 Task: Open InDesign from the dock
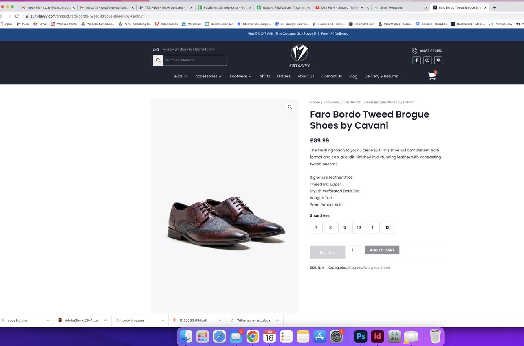[377, 337]
